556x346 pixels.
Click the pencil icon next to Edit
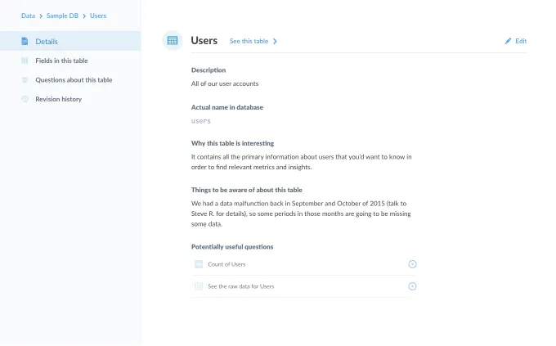click(508, 41)
